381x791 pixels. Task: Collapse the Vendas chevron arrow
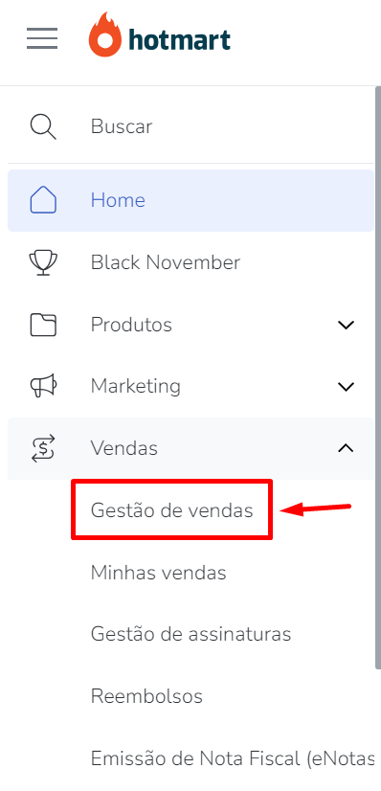click(x=346, y=448)
